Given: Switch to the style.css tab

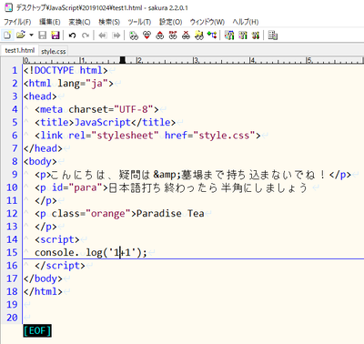Looking at the screenshot, I should (54, 51).
